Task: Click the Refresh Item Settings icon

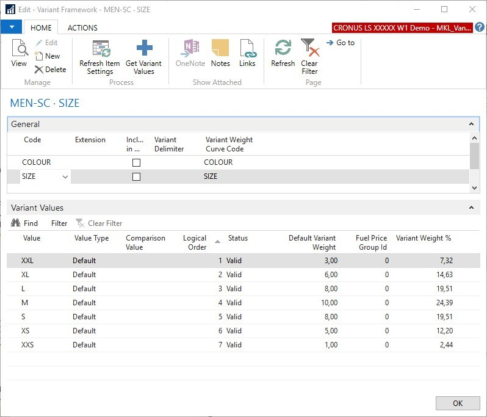Action: pyautogui.click(x=100, y=49)
